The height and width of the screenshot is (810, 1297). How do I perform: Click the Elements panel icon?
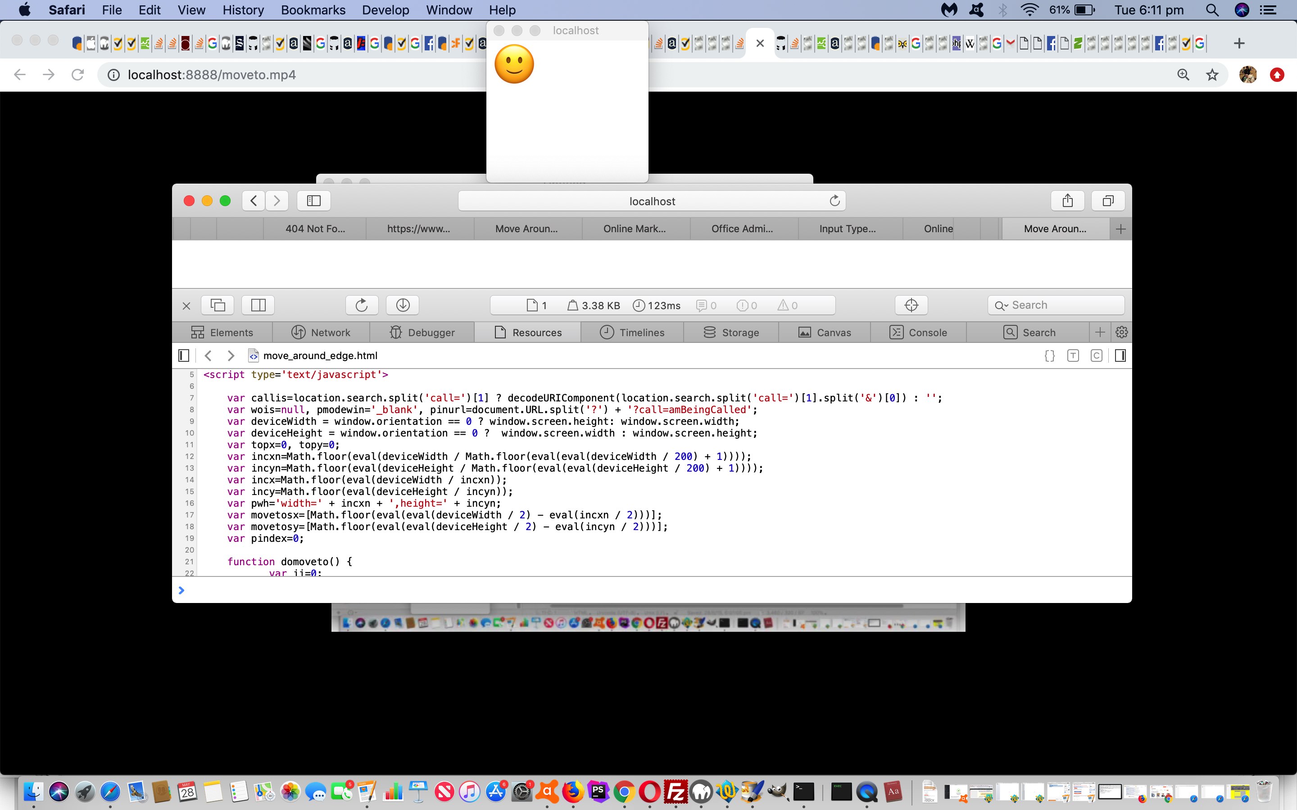tap(196, 332)
